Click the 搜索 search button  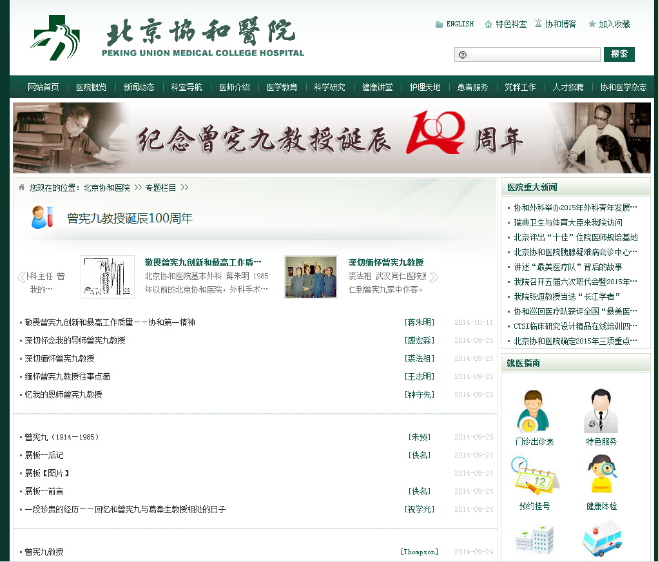tap(619, 54)
